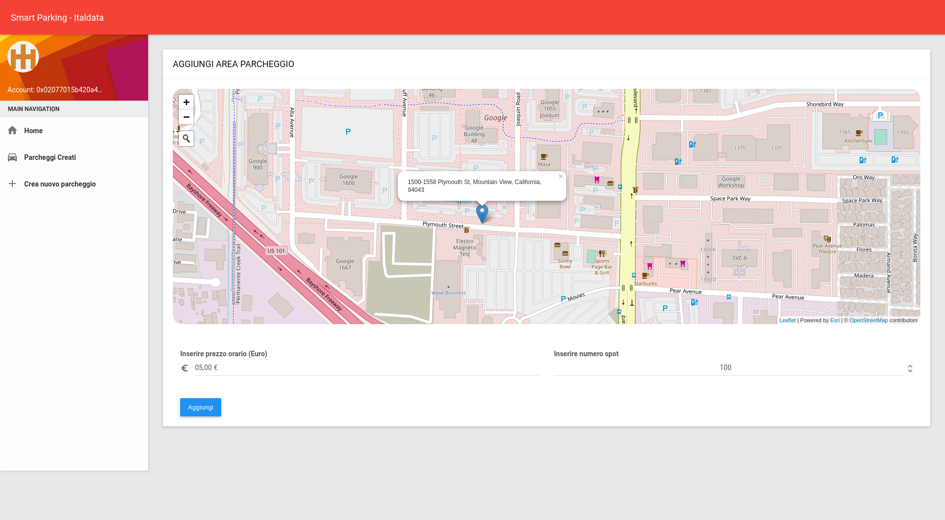Click the KitchenSync cafe icon
Viewport: 945px width, 520px height.
(859, 133)
